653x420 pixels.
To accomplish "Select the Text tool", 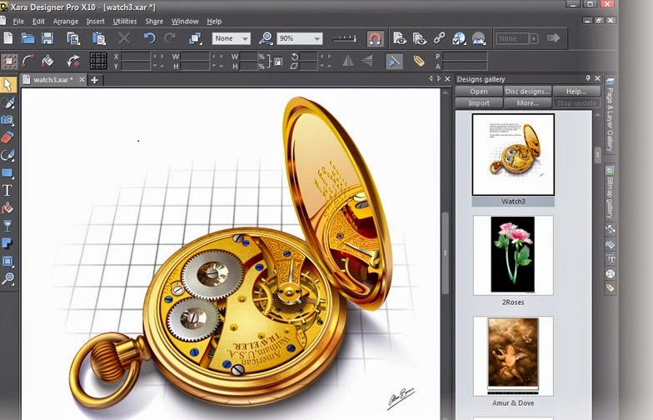I will coord(7,190).
